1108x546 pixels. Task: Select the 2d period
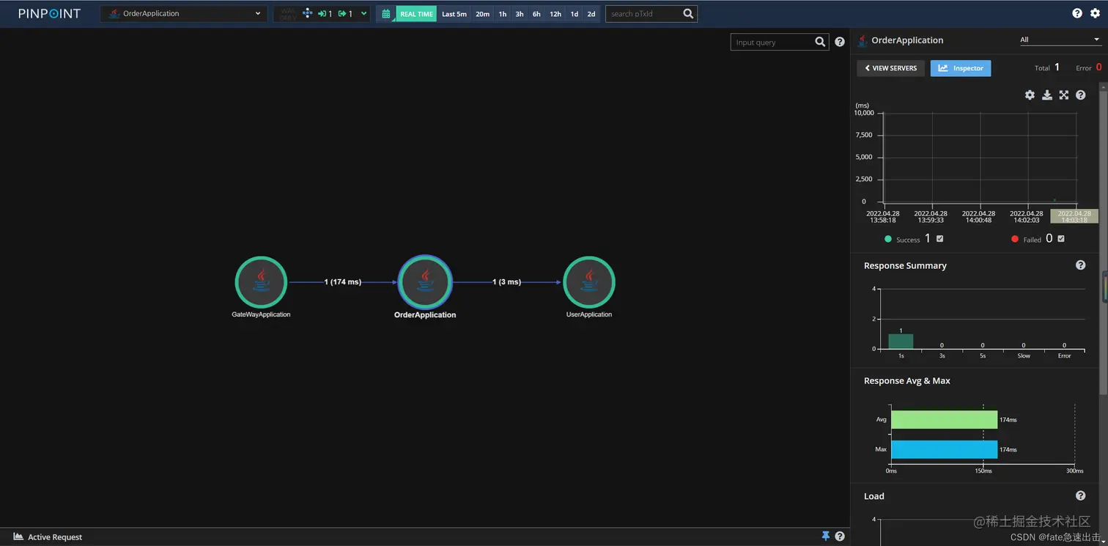[591, 13]
